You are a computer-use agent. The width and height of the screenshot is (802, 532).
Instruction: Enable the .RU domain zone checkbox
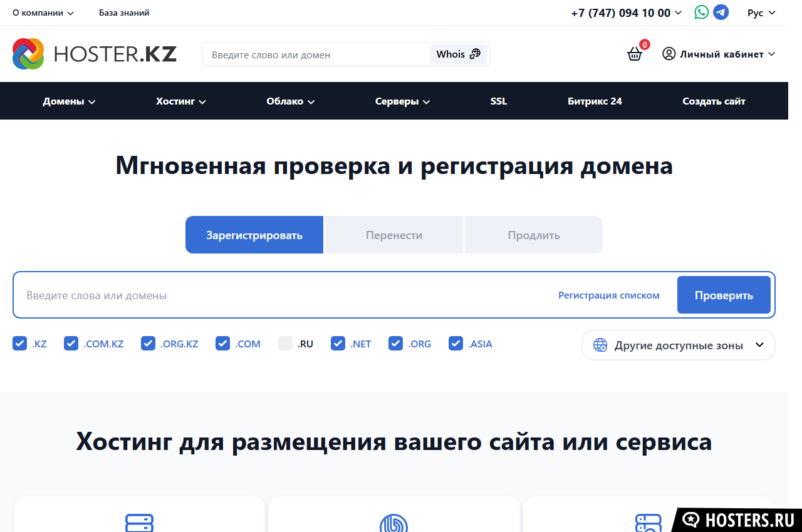pyautogui.click(x=286, y=344)
